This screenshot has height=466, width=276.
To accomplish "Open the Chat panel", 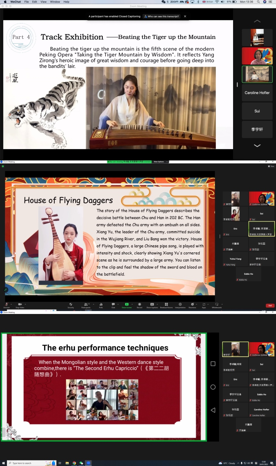I will [113, 304].
